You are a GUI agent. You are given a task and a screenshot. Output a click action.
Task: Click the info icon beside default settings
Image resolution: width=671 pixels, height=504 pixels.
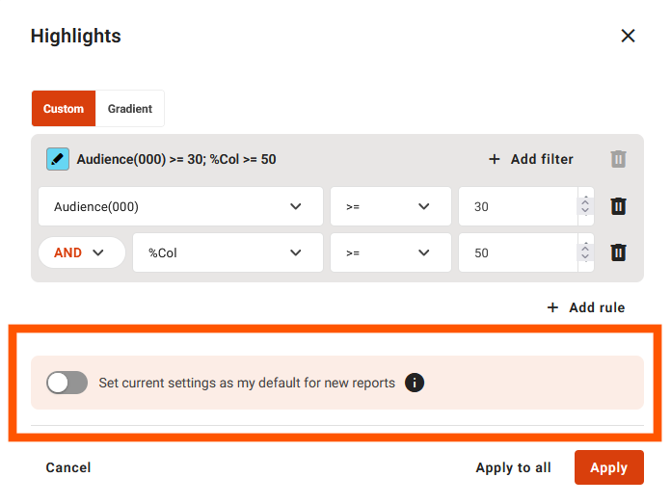(x=415, y=383)
